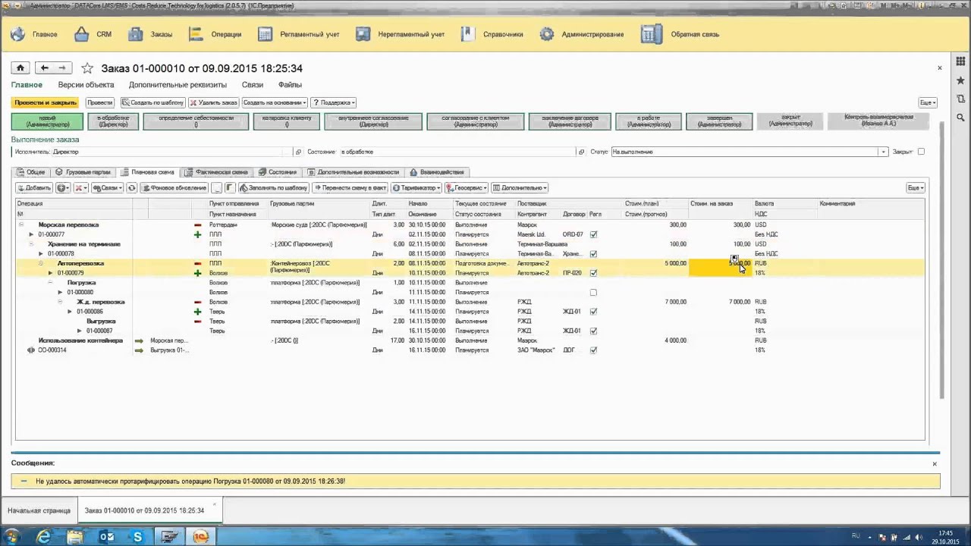The width and height of the screenshot is (971, 546).
Task: Open Регламентный учет section
Action: pyautogui.click(x=299, y=34)
